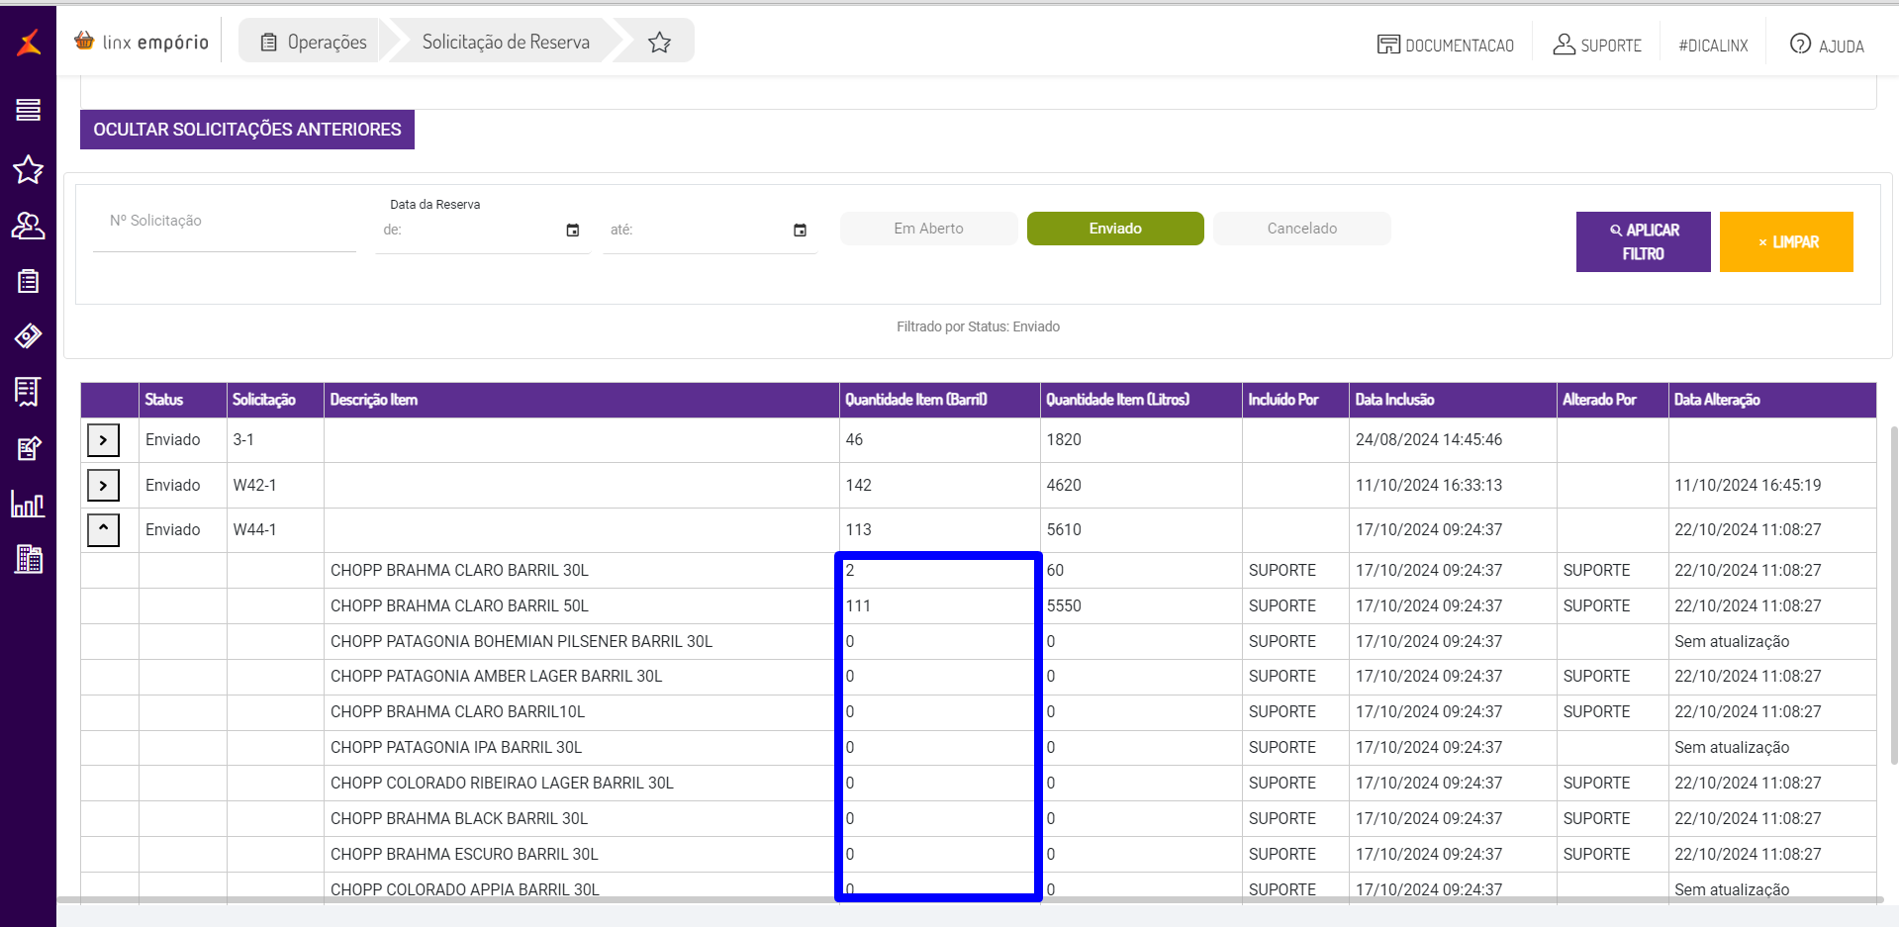Click the APLICAR FILTRO button
The height and width of the screenshot is (927, 1899).
coord(1644,241)
